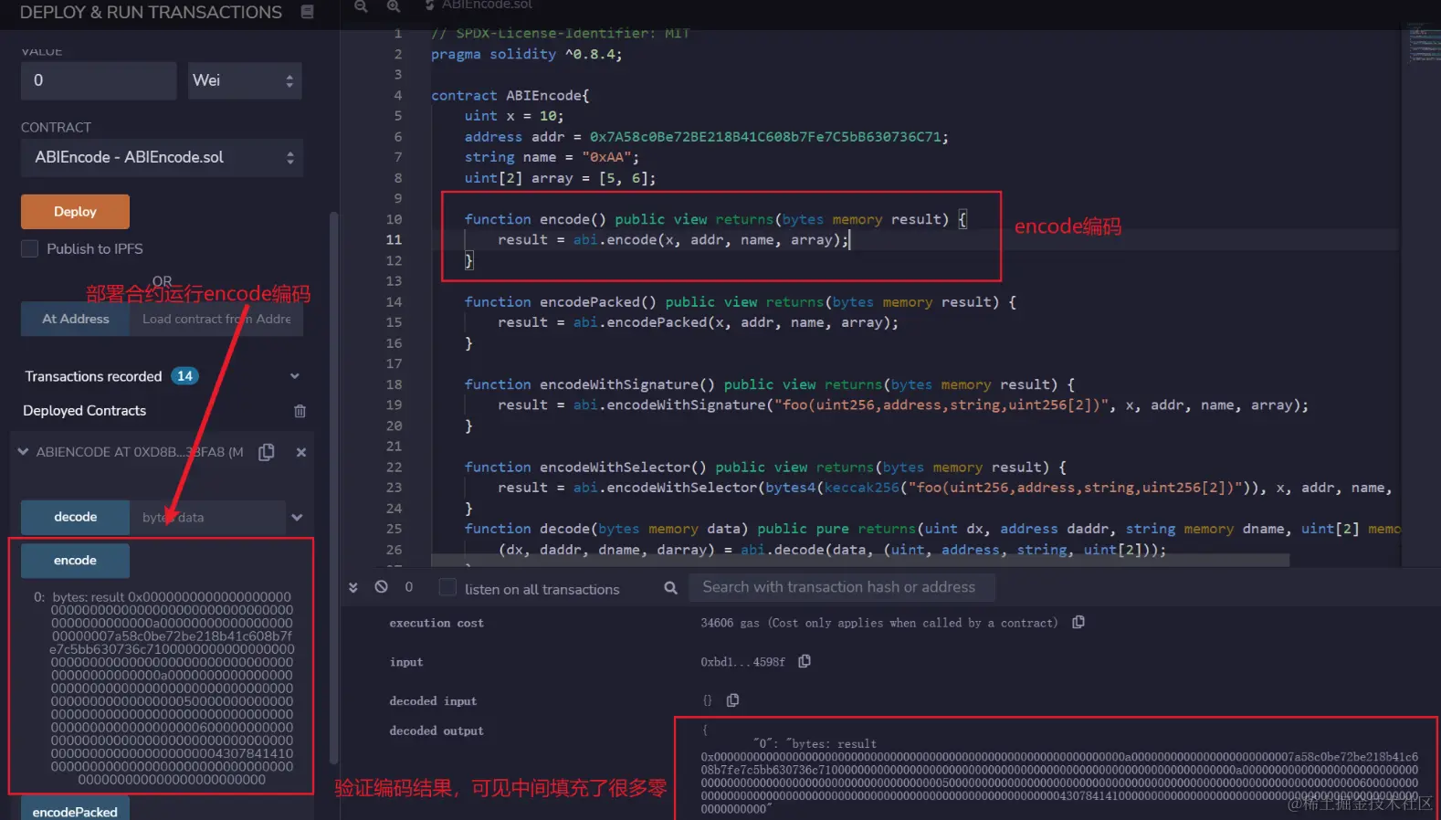This screenshot has height=820, width=1441.
Task: Zoom in the editor font
Action: (x=394, y=6)
